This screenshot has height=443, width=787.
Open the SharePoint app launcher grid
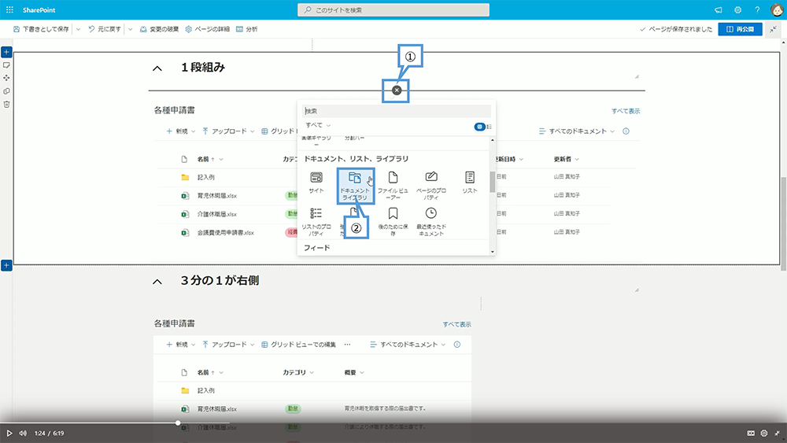point(9,9)
